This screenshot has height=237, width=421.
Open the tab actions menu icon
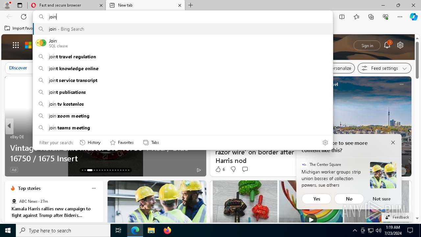pyautogui.click(x=20, y=5)
